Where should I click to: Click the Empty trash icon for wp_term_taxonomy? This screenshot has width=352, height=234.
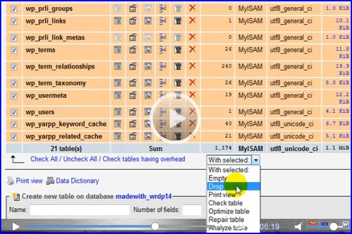point(178,83)
